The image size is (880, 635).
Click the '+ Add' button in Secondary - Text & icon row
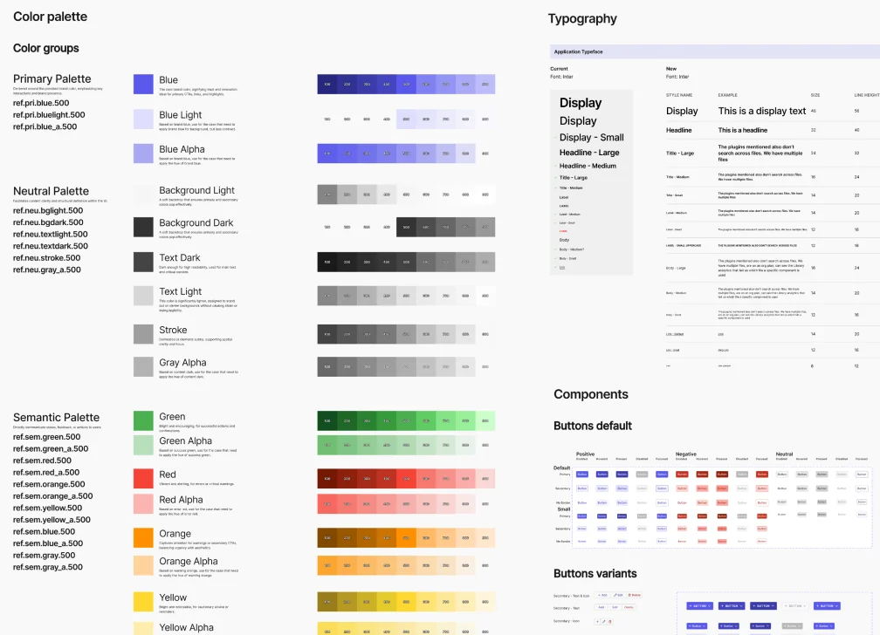(602, 595)
